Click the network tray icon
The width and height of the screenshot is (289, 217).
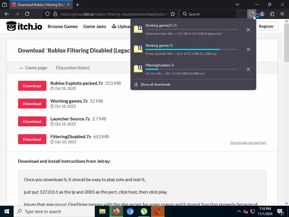253,211
